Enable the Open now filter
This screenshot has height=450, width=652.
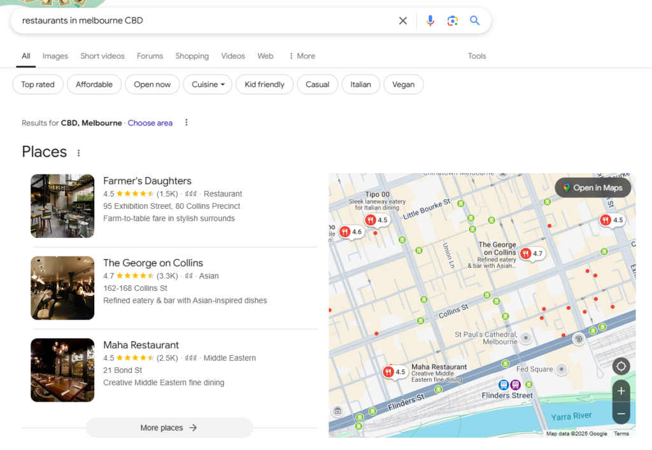pos(152,84)
